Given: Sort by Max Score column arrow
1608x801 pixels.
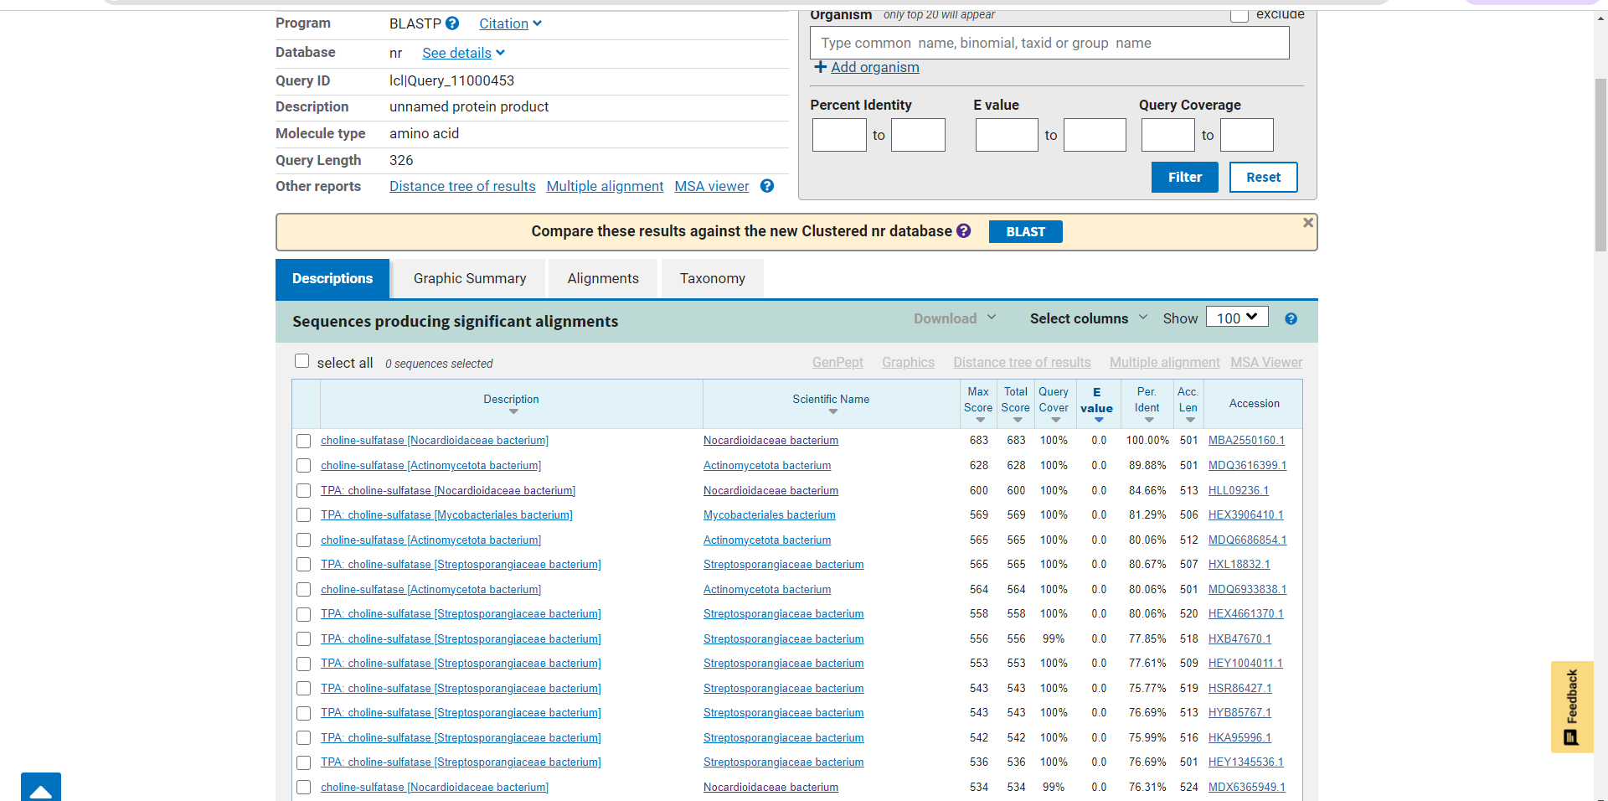Looking at the screenshot, I should tap(980, 420).
